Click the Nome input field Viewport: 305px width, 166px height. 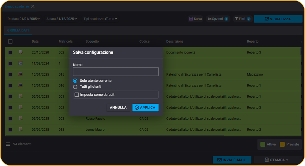[x=116, y=72]
